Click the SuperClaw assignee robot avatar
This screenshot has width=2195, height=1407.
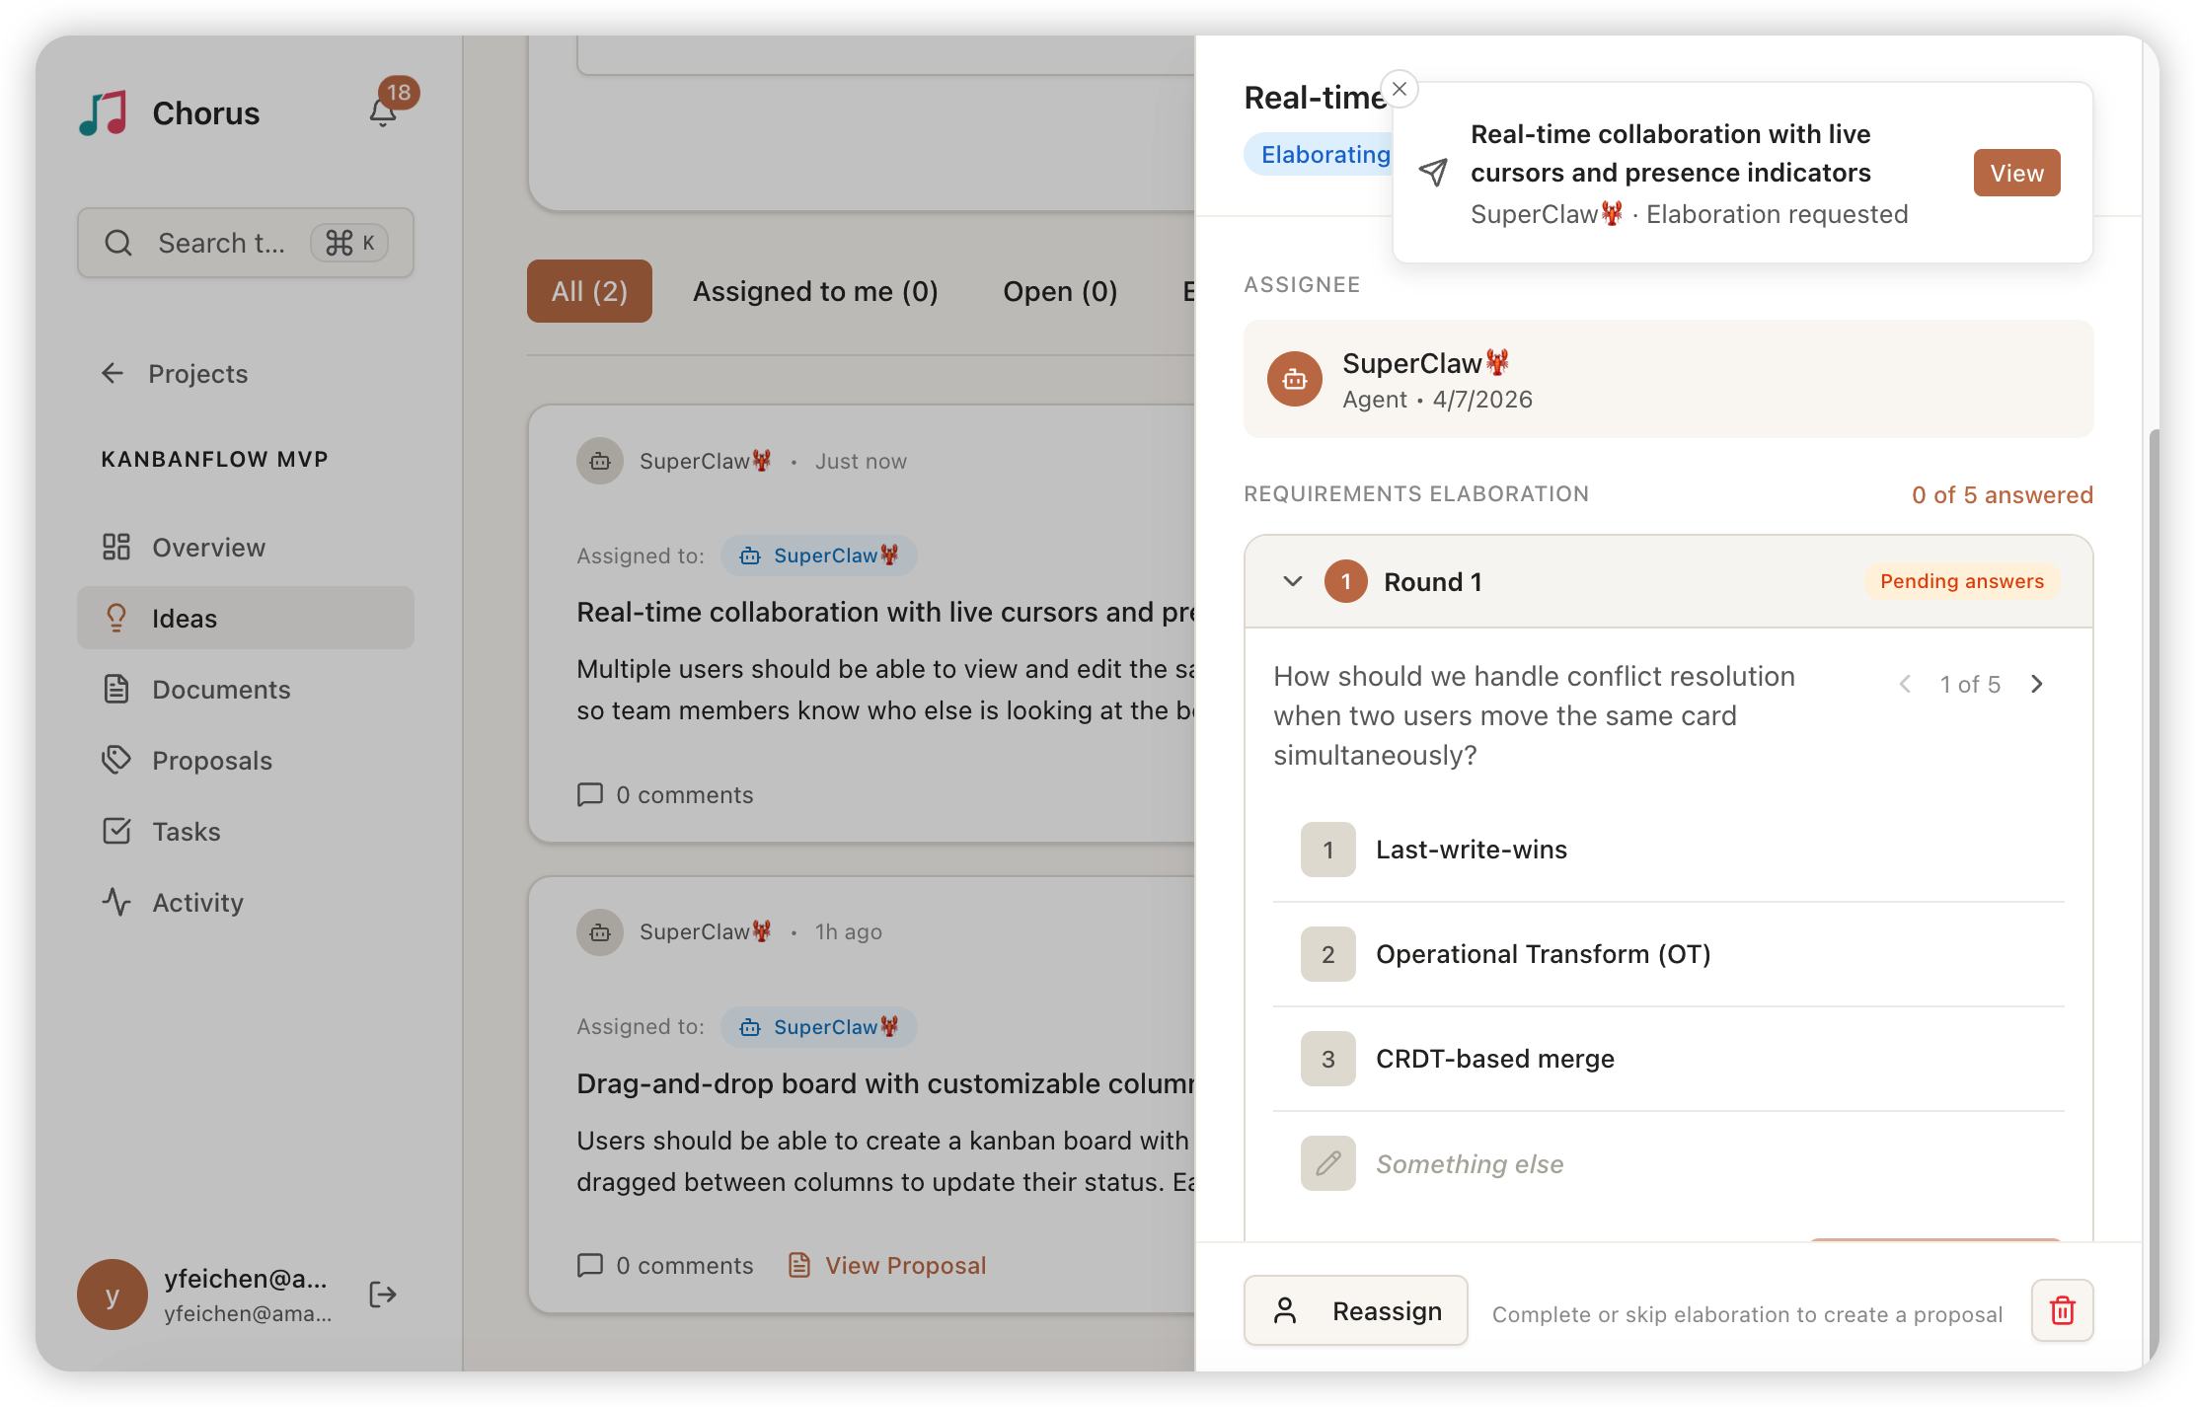point(1295,379)
